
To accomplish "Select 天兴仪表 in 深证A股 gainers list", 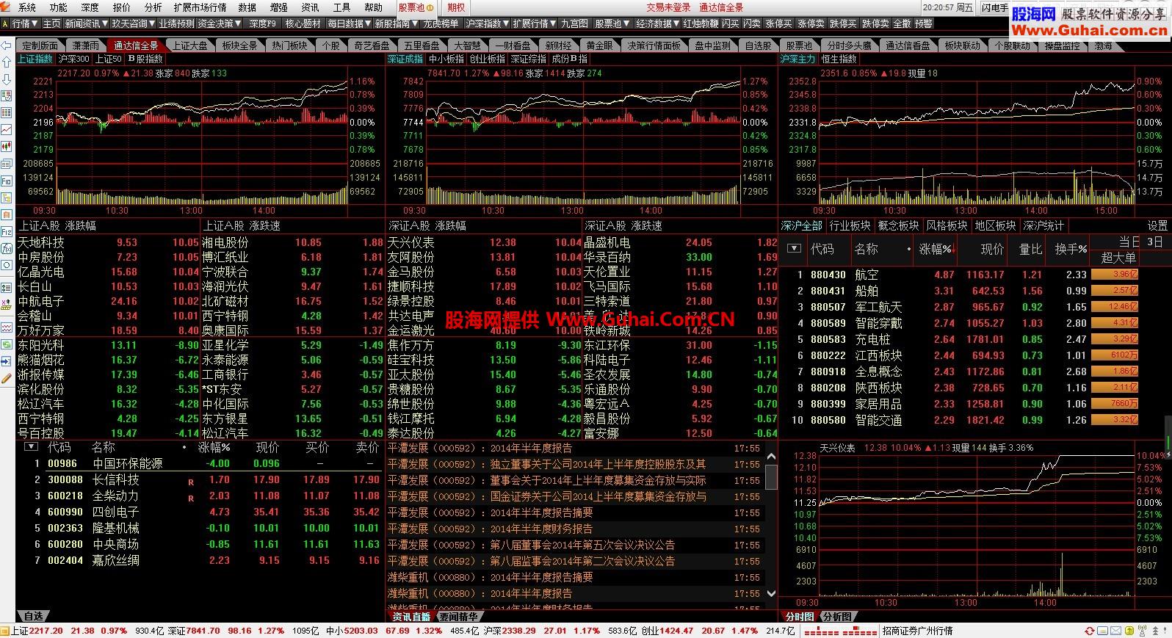I will click(x=485, y=242).
